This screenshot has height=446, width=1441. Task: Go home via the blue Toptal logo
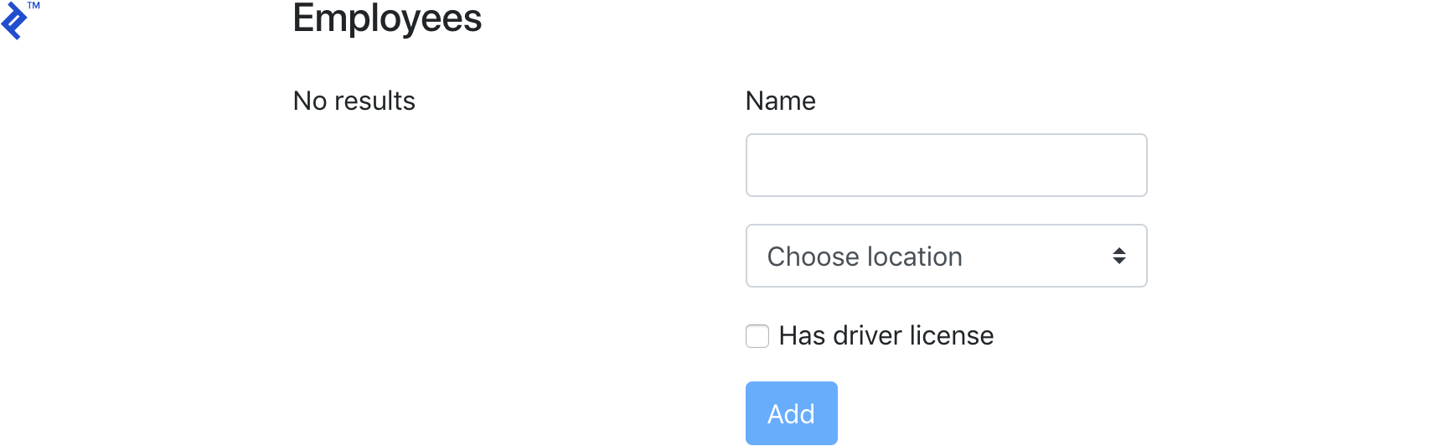tap(13, 22)
